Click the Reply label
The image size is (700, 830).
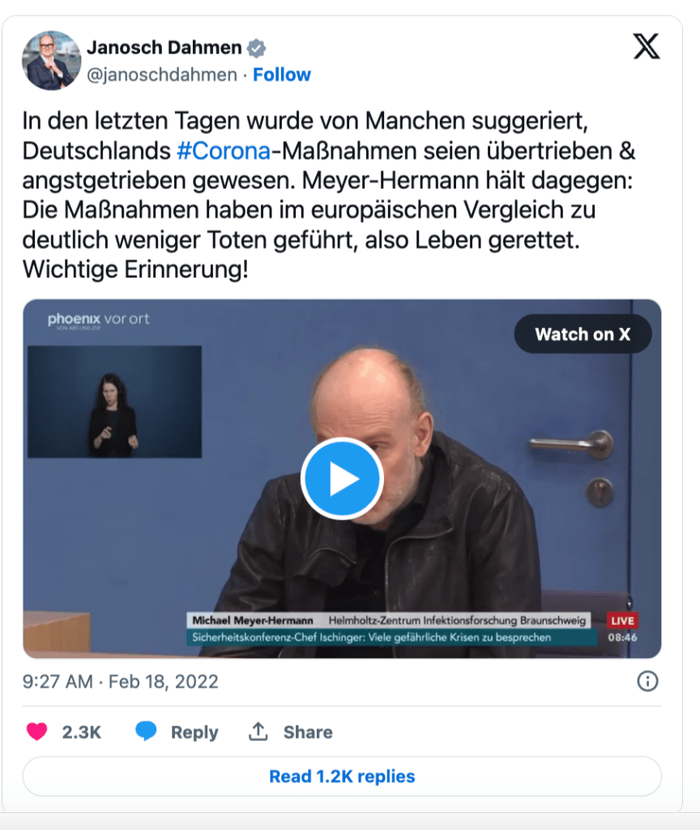[x=194, y=732]
